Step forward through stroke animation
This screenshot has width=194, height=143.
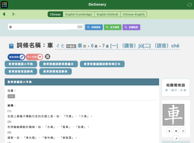176,131
